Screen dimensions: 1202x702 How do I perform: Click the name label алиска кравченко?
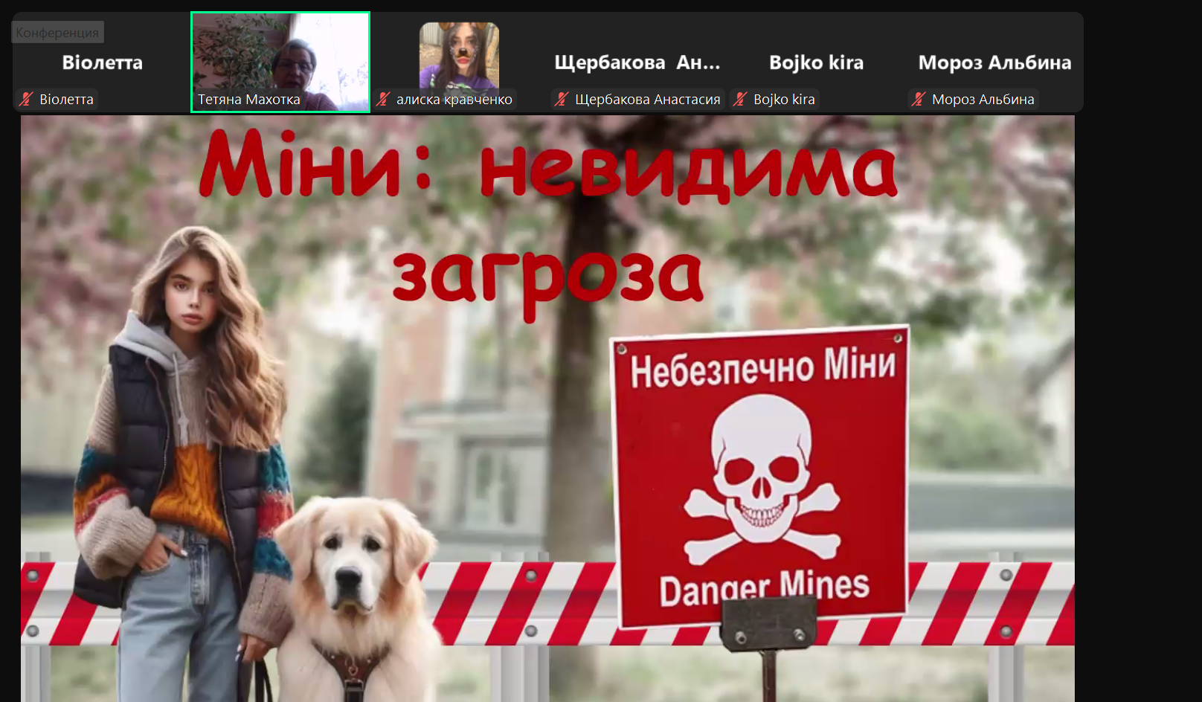(454, 99)
